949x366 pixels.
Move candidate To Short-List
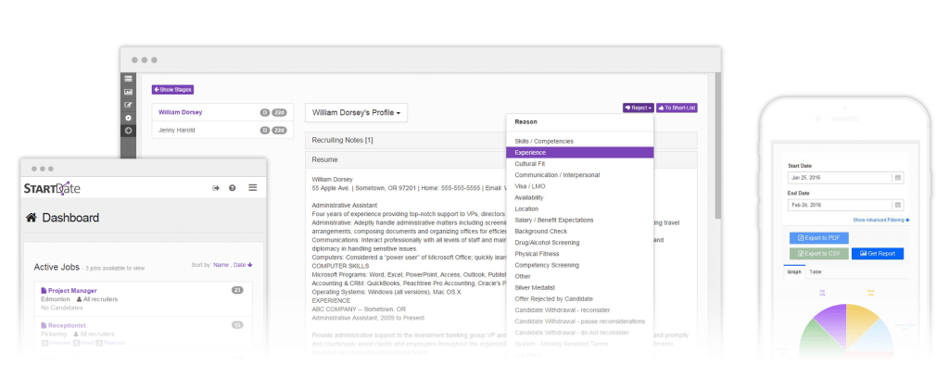coord(677,107)
